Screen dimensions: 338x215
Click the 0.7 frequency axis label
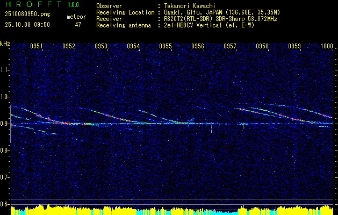(4, 177)
